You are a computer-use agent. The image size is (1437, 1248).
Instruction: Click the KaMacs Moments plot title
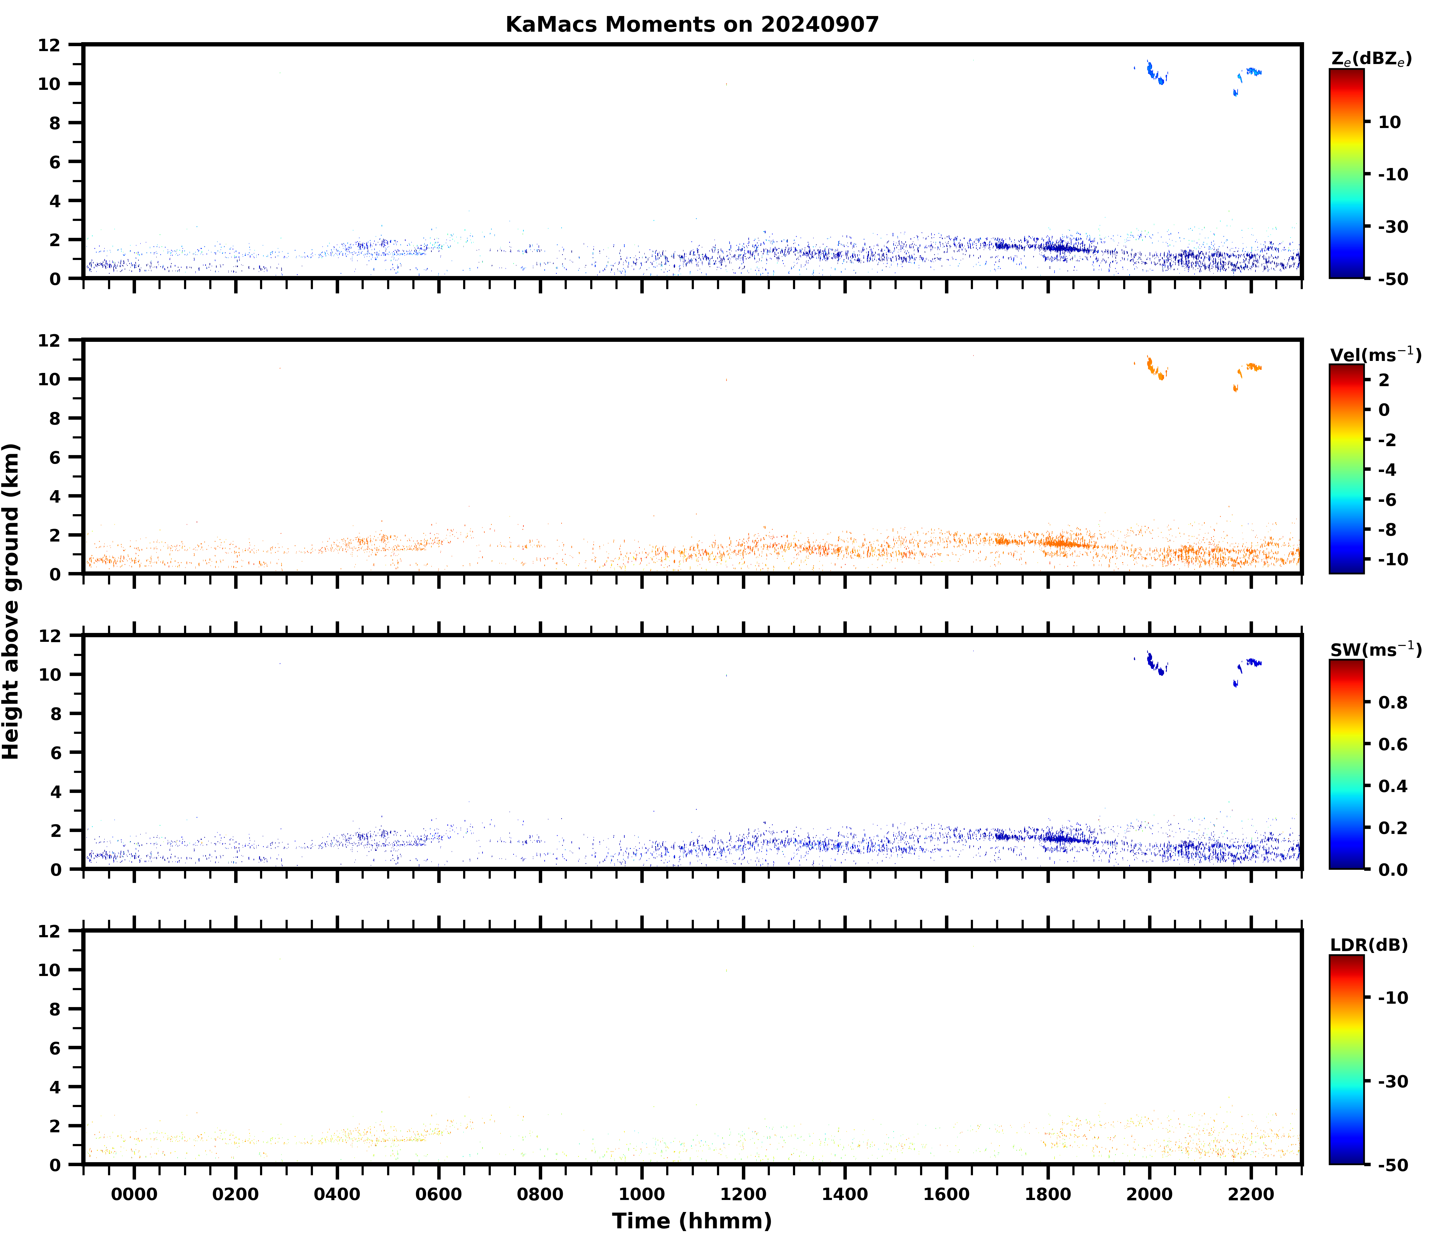(692, 24)
